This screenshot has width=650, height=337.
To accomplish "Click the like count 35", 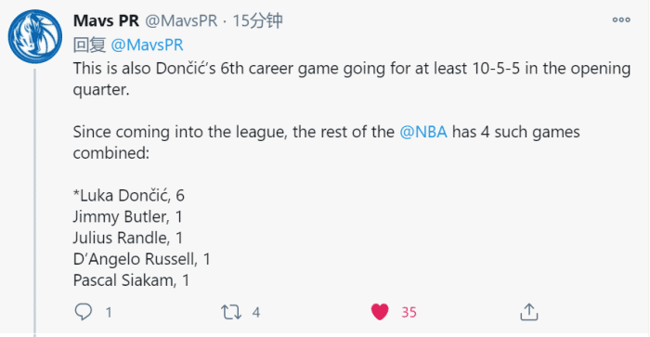I will coord(409,312).
